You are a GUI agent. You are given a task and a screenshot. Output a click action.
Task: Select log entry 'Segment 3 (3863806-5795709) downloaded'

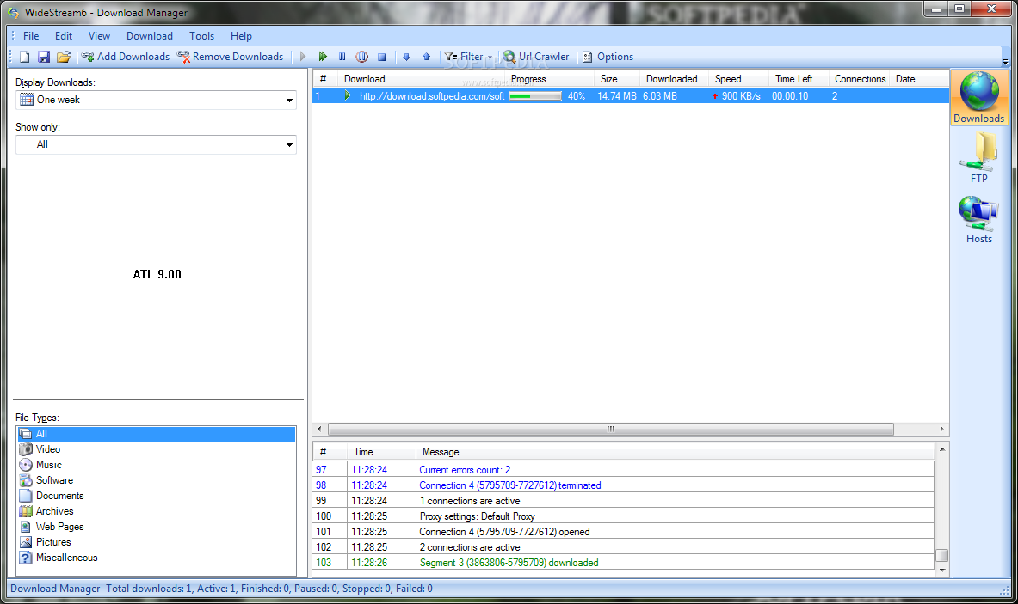point(623,563)
